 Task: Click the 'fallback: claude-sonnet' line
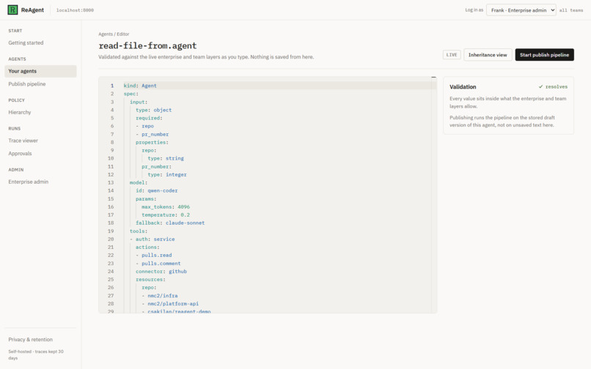tap(170, 223)
